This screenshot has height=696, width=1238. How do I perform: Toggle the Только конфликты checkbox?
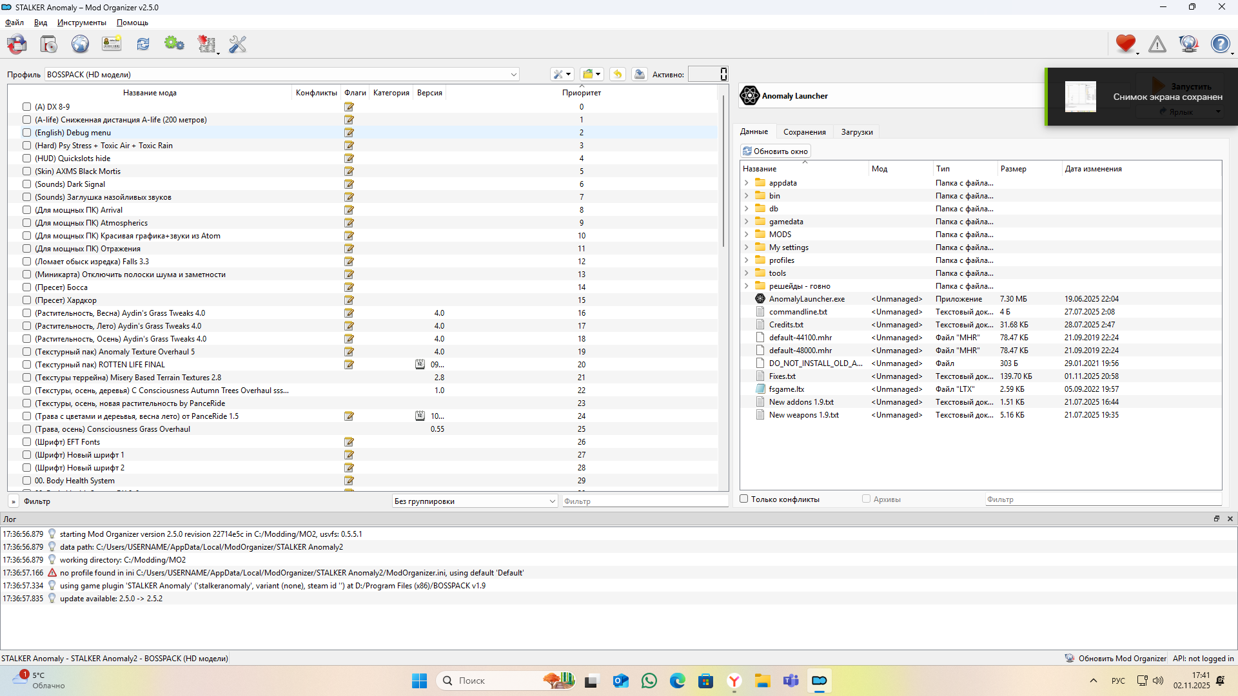click(744, 499)
